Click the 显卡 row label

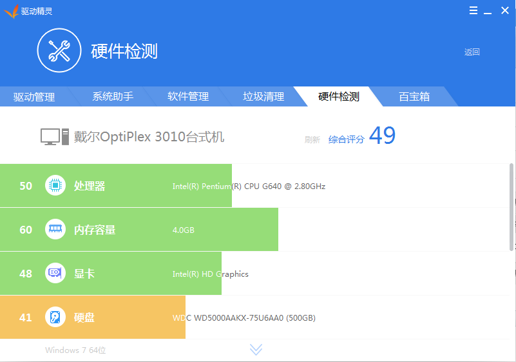coord(84,274)
